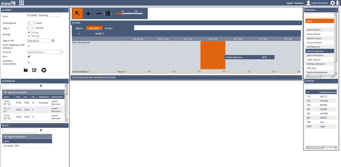Toggle Uppdatera semesterfaktor checkbox
The image size is (341, 167).
pos(29,62)
